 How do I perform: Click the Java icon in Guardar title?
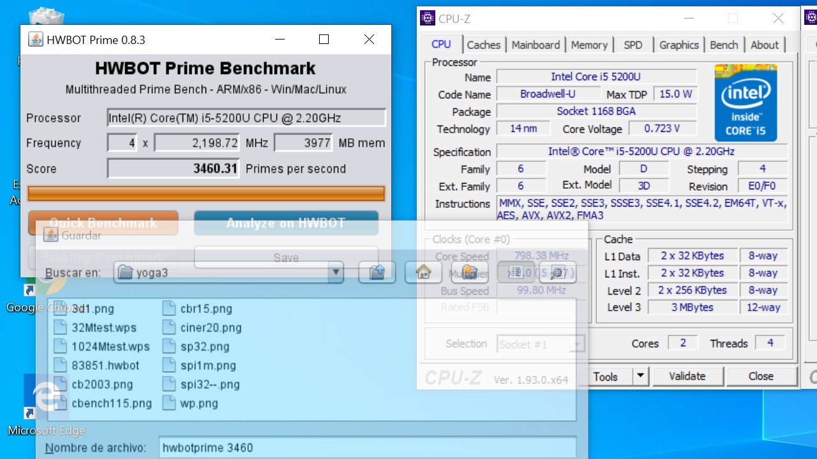[50, 235]
